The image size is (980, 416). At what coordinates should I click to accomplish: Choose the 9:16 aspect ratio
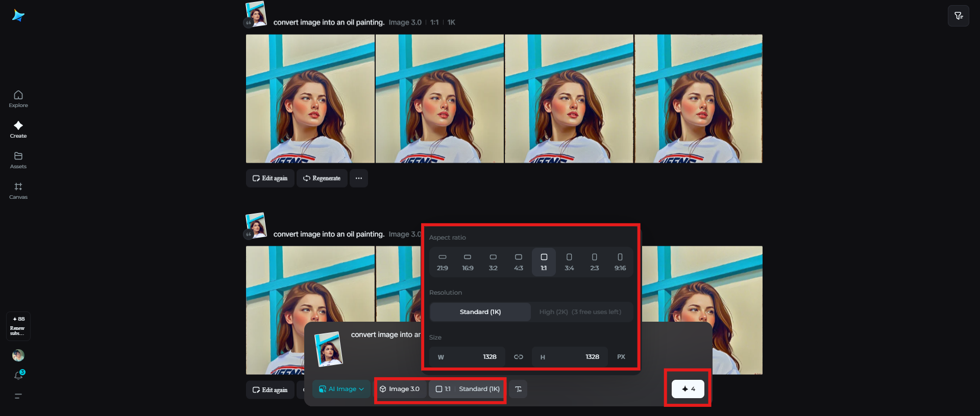620,262
